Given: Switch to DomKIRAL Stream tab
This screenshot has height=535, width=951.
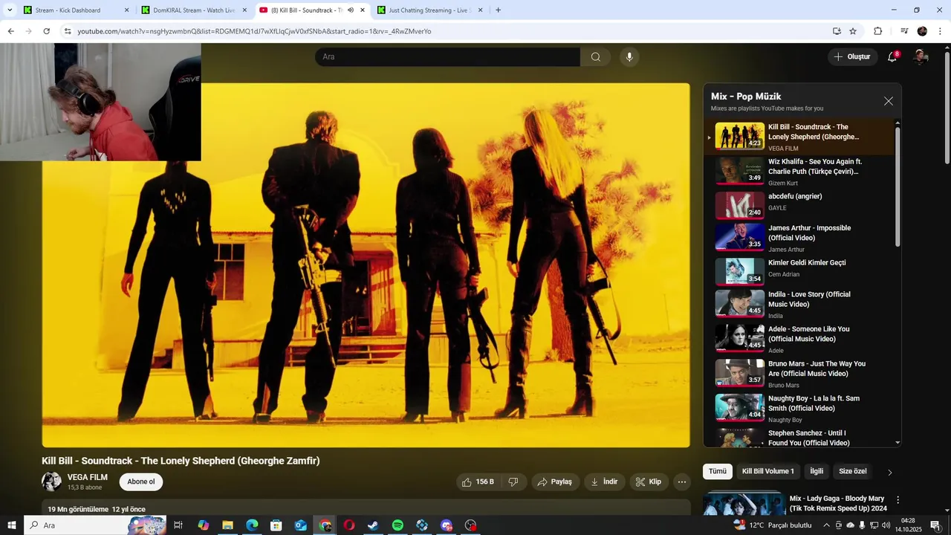Looking at the screenshot, I should pos(194,10).
